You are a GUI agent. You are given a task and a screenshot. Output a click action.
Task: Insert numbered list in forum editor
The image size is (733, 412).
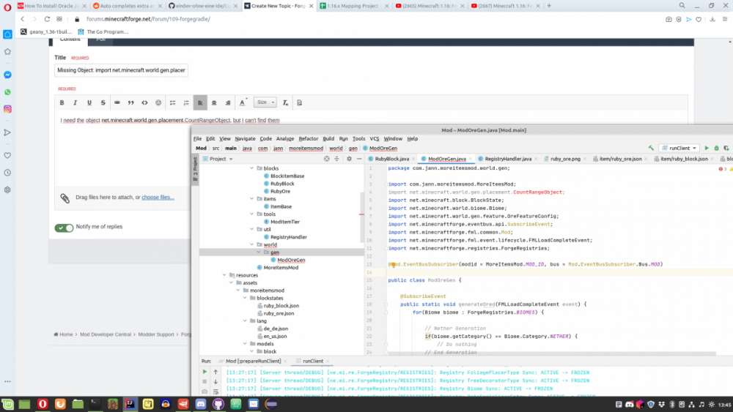[186, 102]
